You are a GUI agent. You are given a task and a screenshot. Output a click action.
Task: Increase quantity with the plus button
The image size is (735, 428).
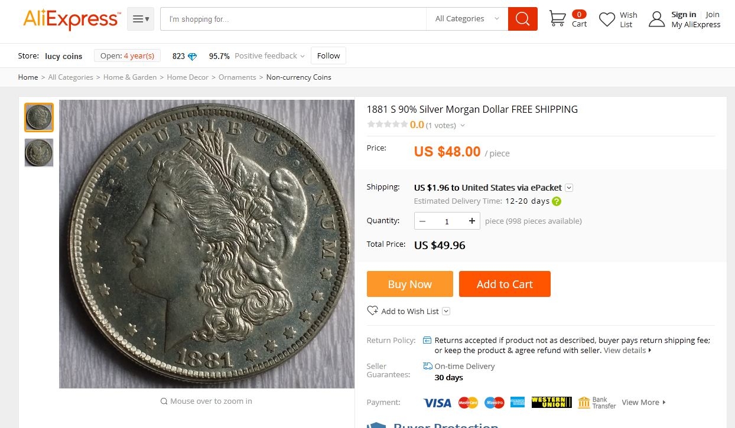[472, 221]
